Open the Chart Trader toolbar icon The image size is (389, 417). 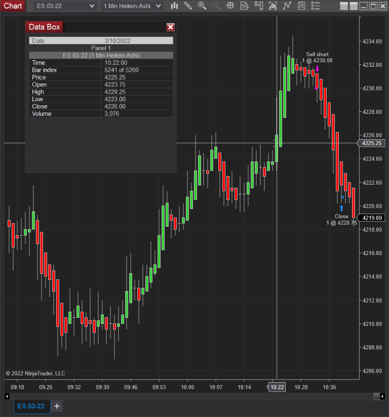[258, 6]
